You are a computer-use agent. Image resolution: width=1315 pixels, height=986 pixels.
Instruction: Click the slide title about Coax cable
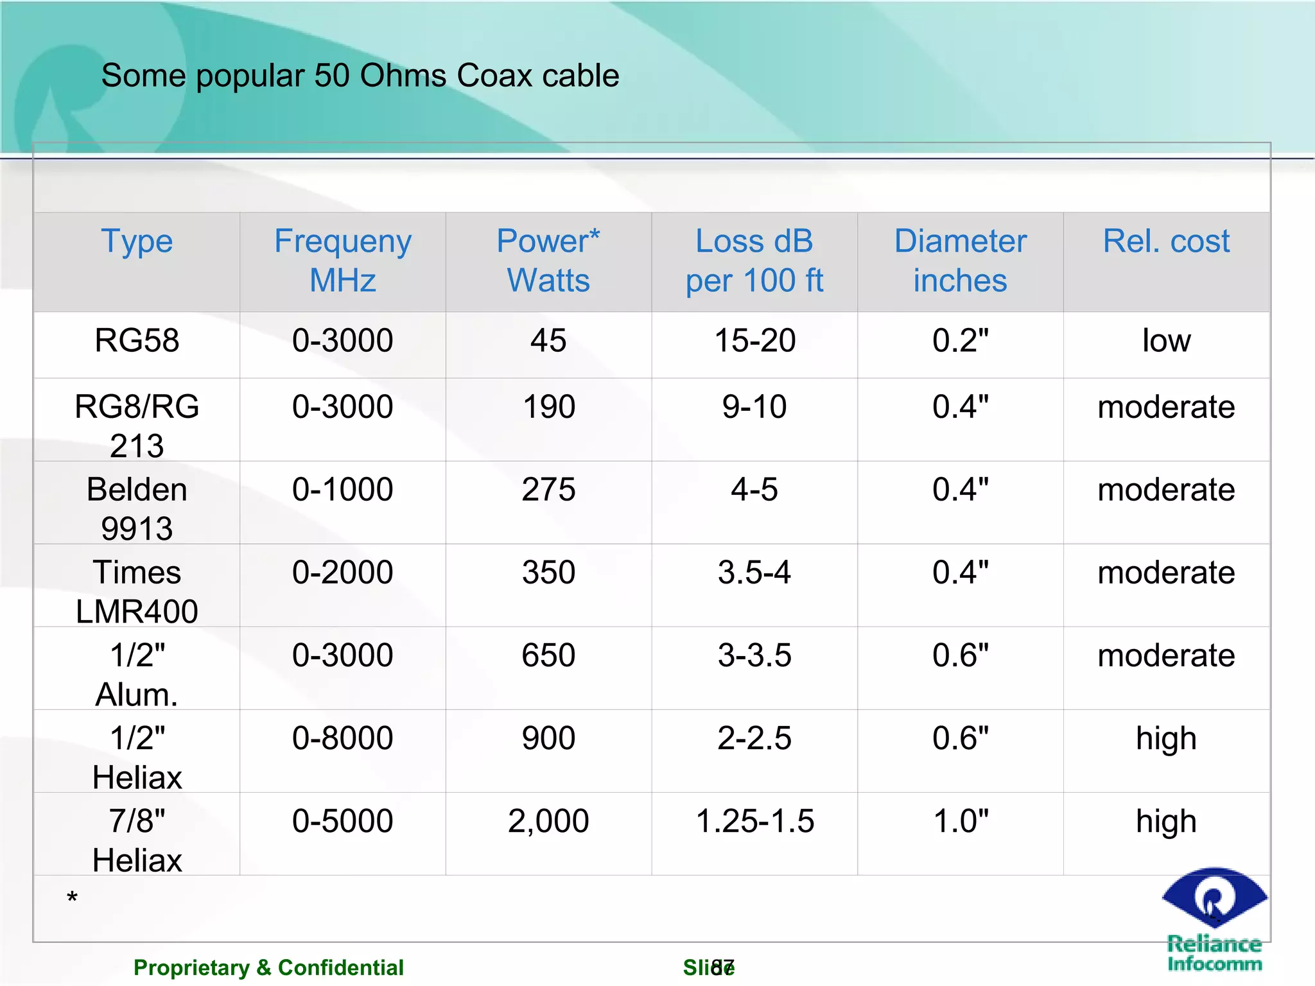point(360,76)
